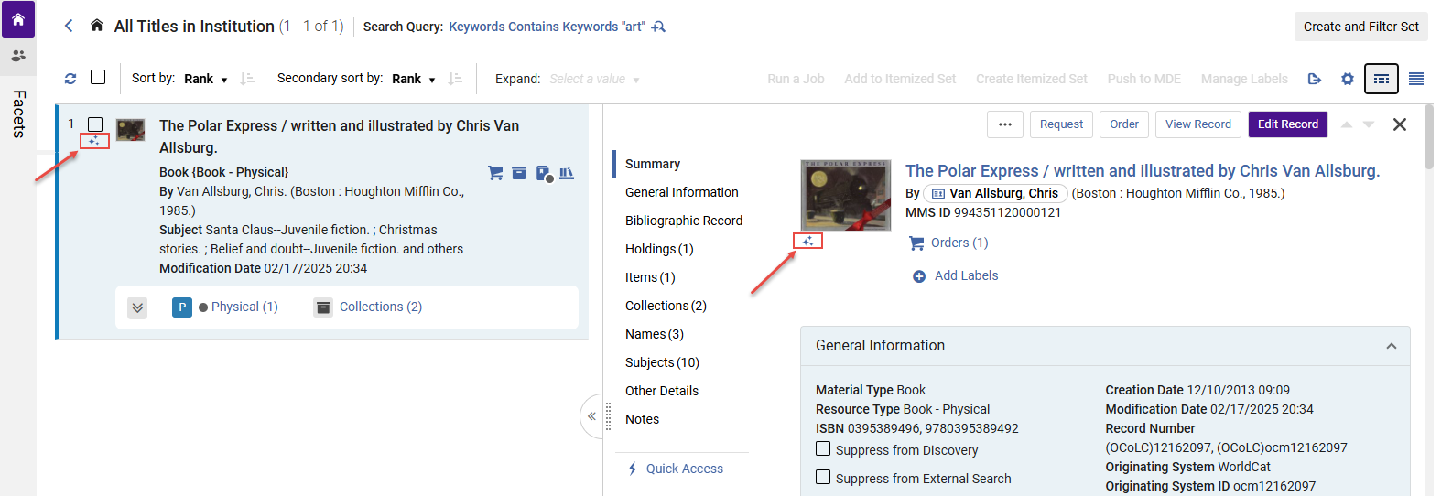Click the Order button

1124,124
